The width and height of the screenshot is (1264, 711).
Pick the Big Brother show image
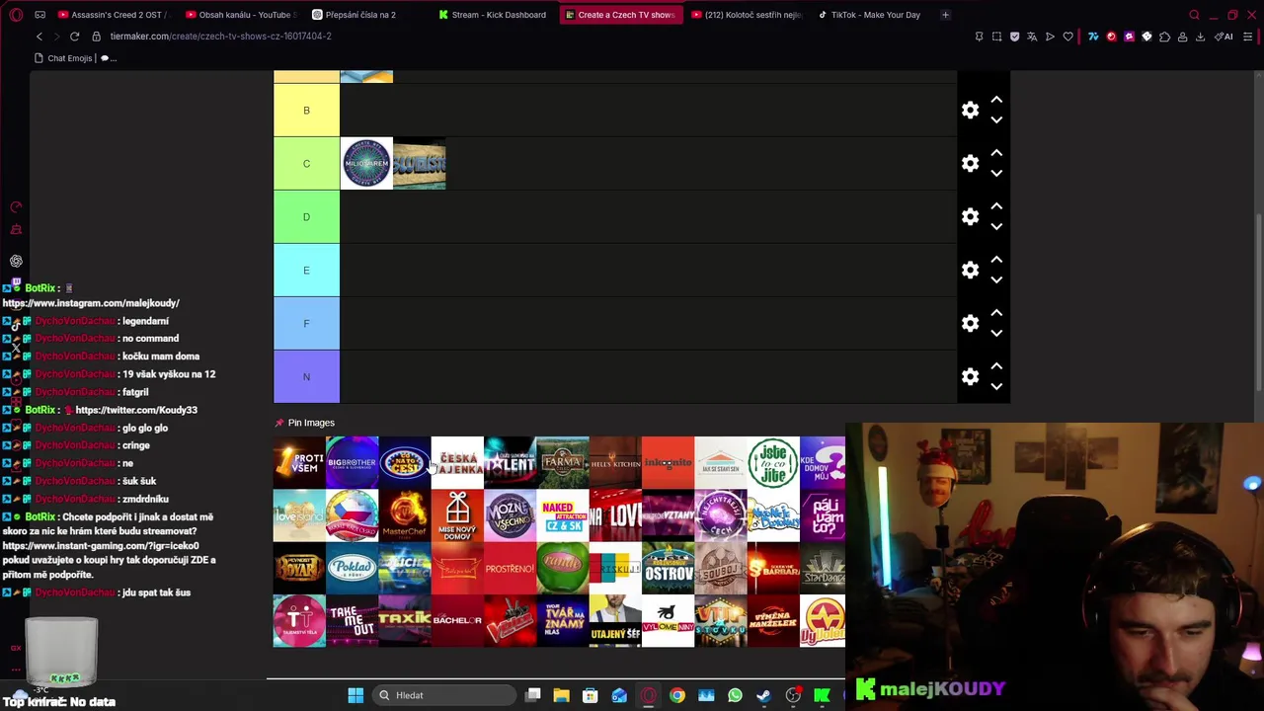tap(352, 462)
